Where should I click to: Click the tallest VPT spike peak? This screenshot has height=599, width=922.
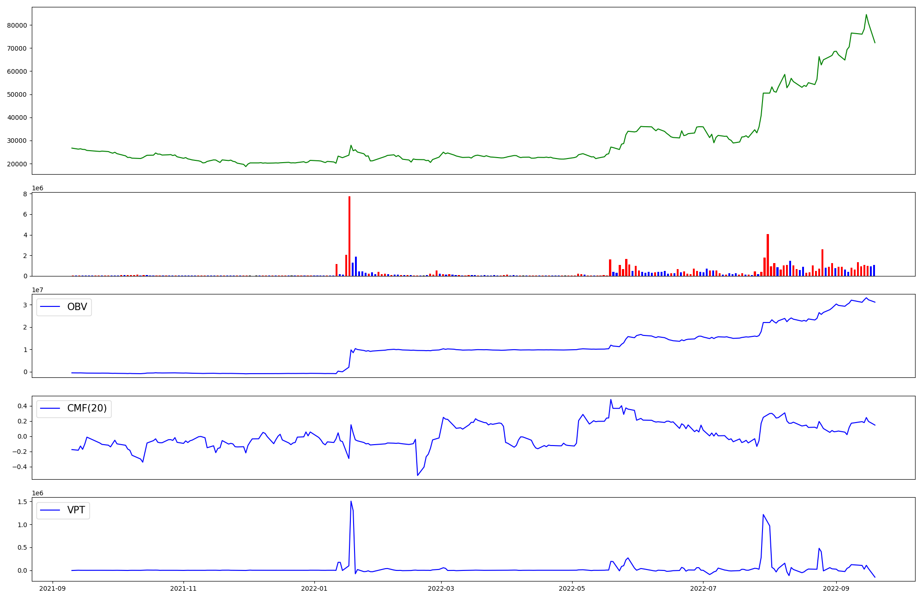(351, 501)
